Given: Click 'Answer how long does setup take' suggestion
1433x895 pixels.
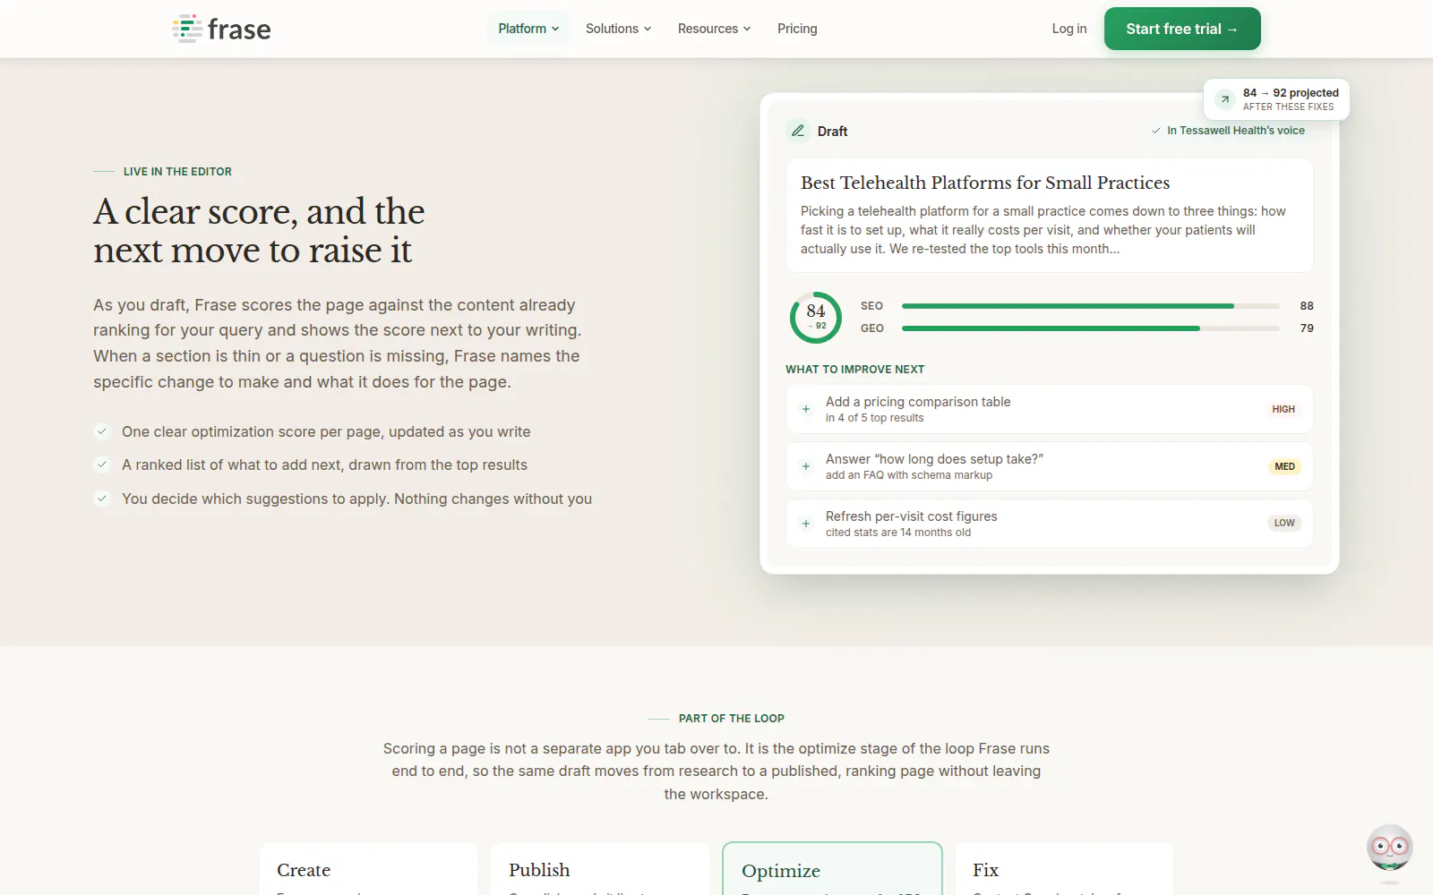Looking at the screenshot, I should point(1050,466).
